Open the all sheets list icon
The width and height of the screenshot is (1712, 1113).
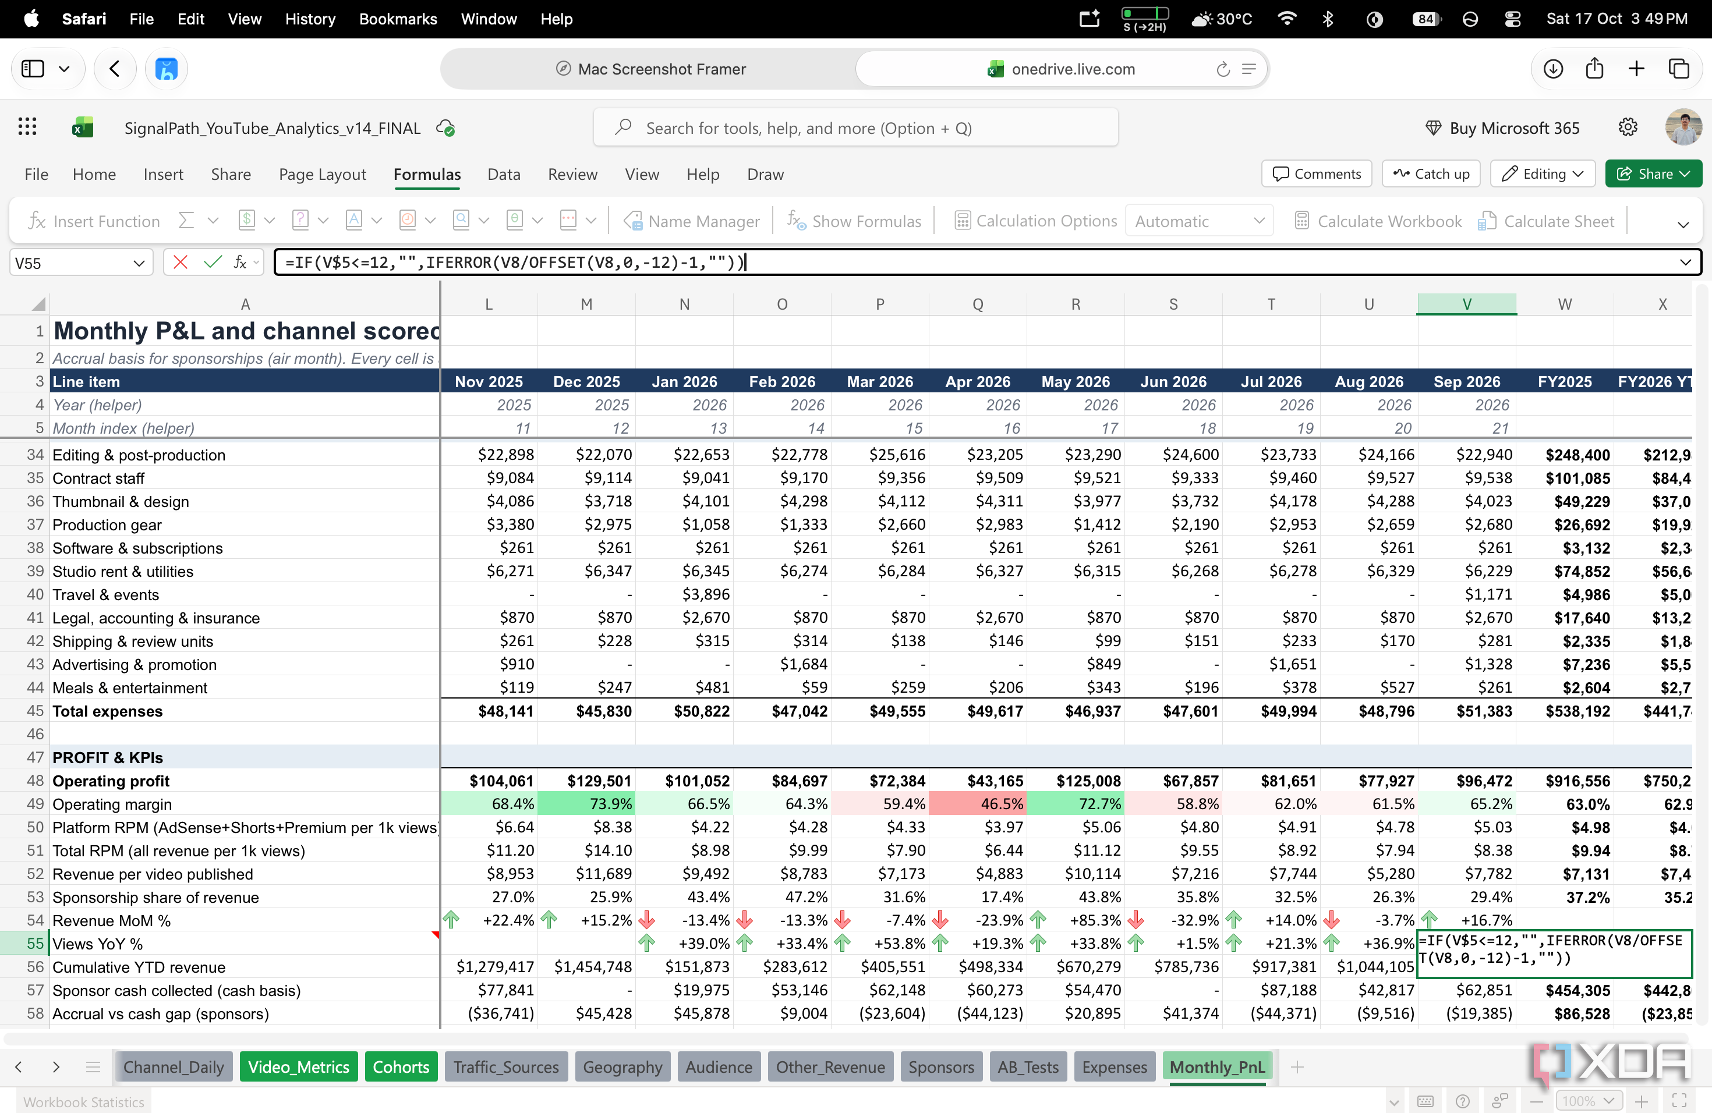pos(93,1067)
